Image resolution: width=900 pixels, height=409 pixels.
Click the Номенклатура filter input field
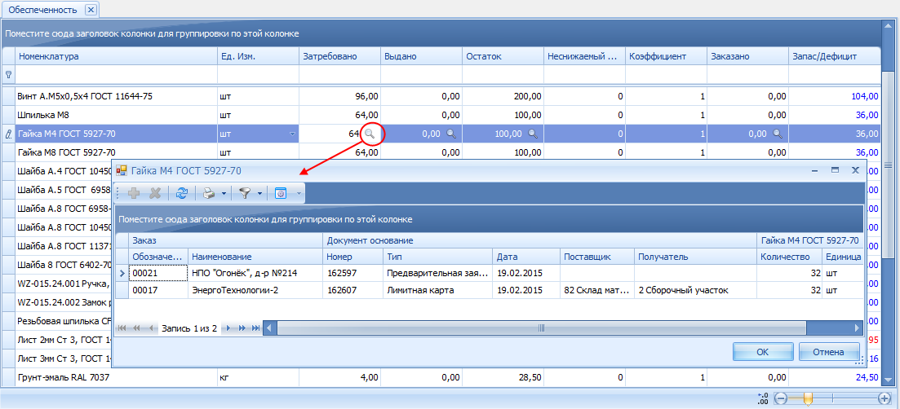[x=117, y=74]
